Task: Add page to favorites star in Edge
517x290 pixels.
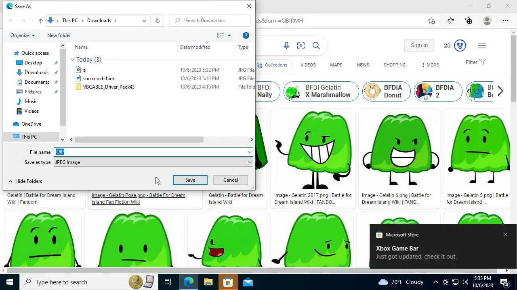Action: [x=431, y=21]
